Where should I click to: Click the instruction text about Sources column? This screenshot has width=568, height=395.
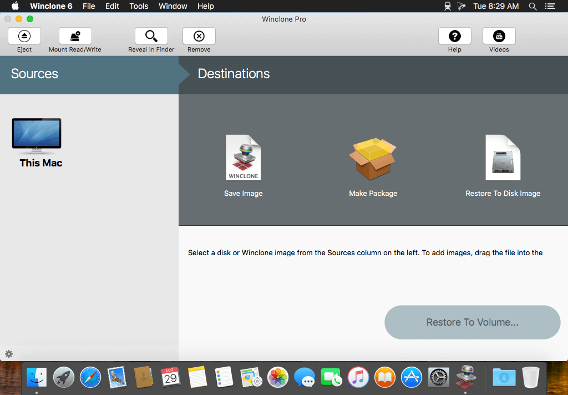click(365, 252)
